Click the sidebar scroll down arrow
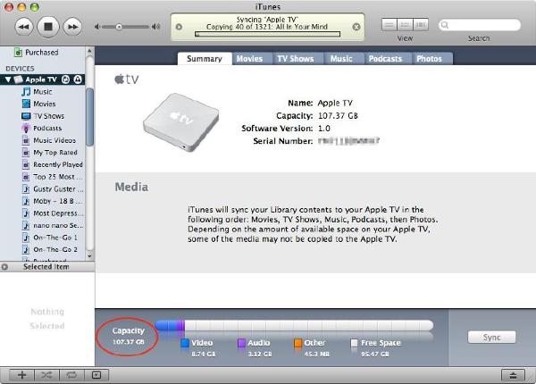Image resolution: width=536 pixels, height=384 pixels. [x=89, y=255]
